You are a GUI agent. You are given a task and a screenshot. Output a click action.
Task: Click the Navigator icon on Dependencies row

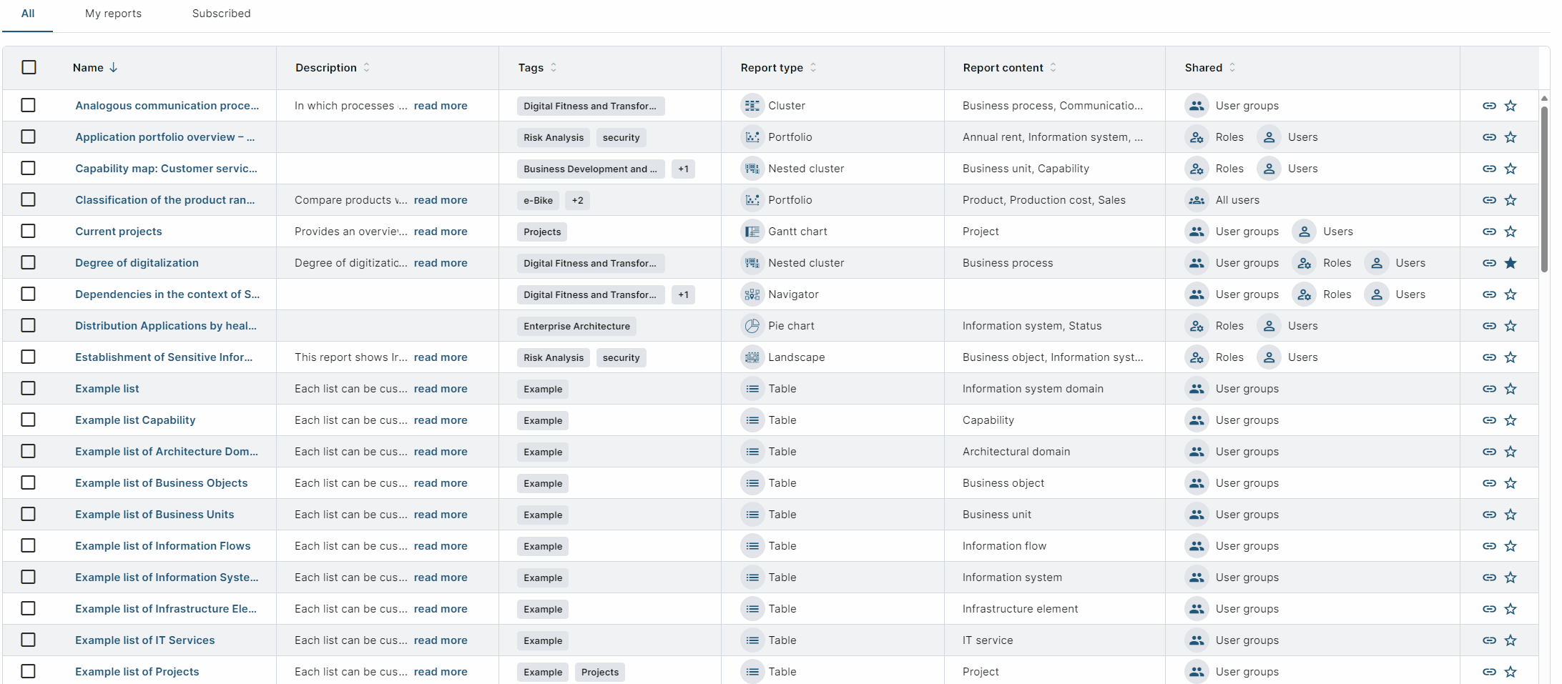[x=752, y=294]
